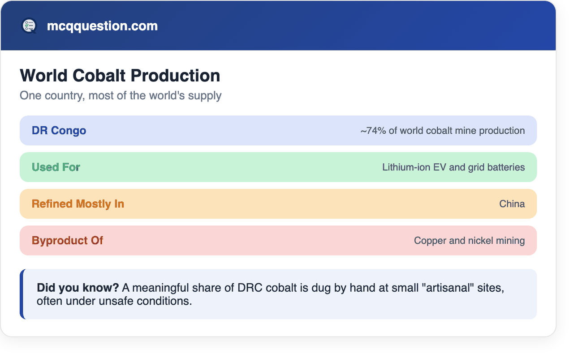Select the green Used For row
The width and height of the screenshot is (569, 353).
[278, 167]
